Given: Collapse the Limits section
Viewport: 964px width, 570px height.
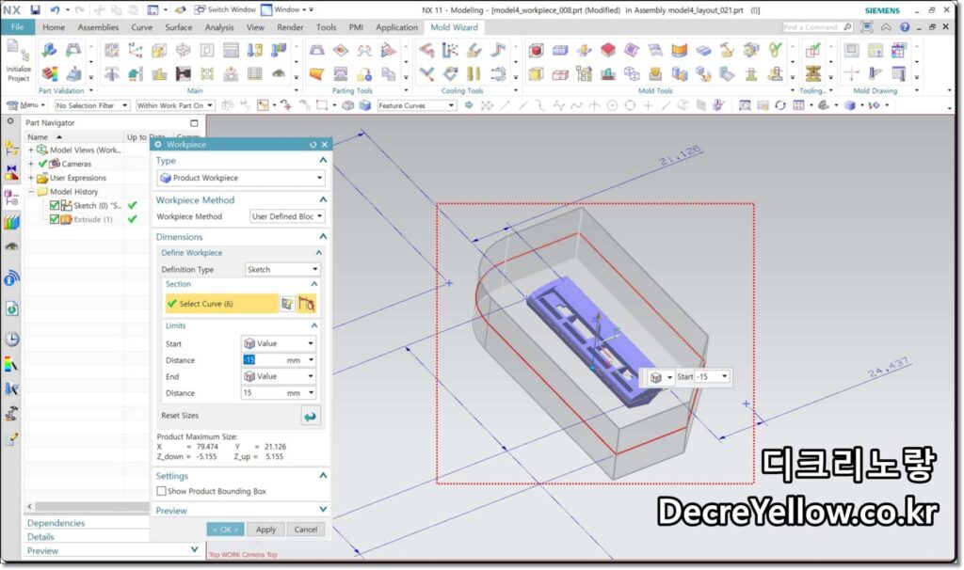Looking at the screenshot, I should tap(314, 325).
